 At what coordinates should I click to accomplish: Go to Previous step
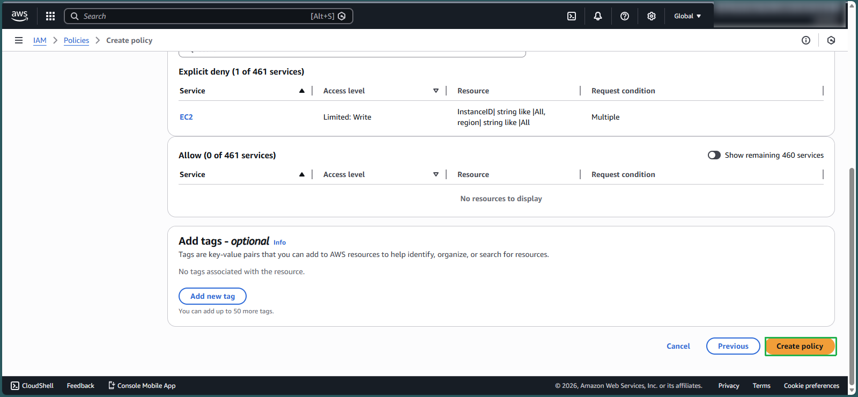(733, 346)
